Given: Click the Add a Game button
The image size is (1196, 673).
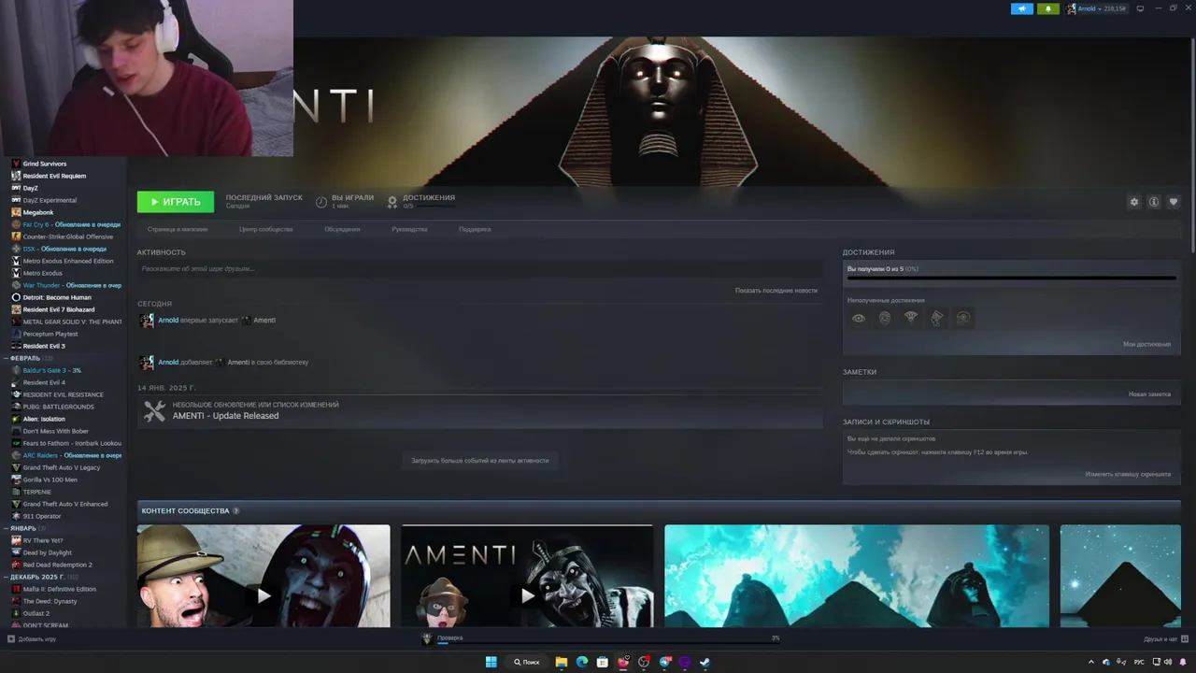Looking at the screenshot, I should click(32, 639).
